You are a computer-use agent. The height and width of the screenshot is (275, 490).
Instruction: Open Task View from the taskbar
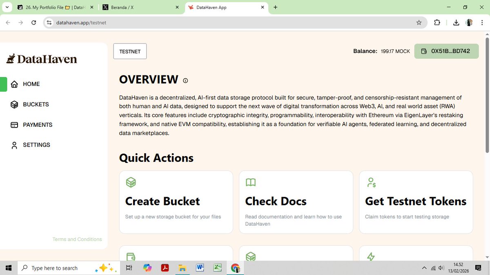(129, 268)
